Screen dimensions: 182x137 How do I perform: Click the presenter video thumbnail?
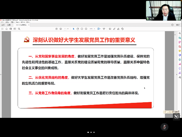coord(164,10)
